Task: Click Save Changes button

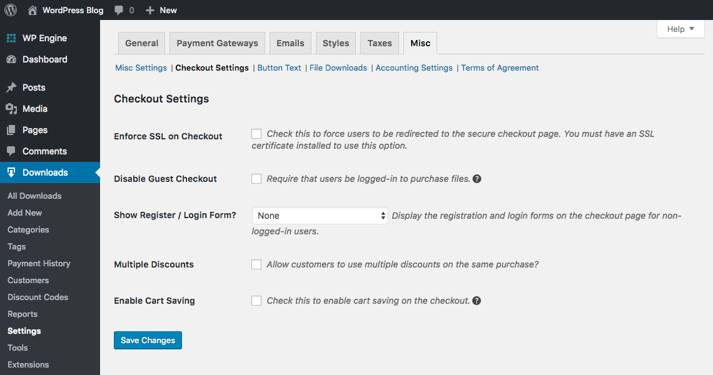Action: [x=148, y=341]
